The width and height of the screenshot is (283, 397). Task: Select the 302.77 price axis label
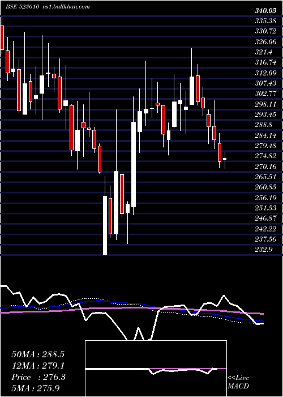pyautogui.click(x=264, y=94)
